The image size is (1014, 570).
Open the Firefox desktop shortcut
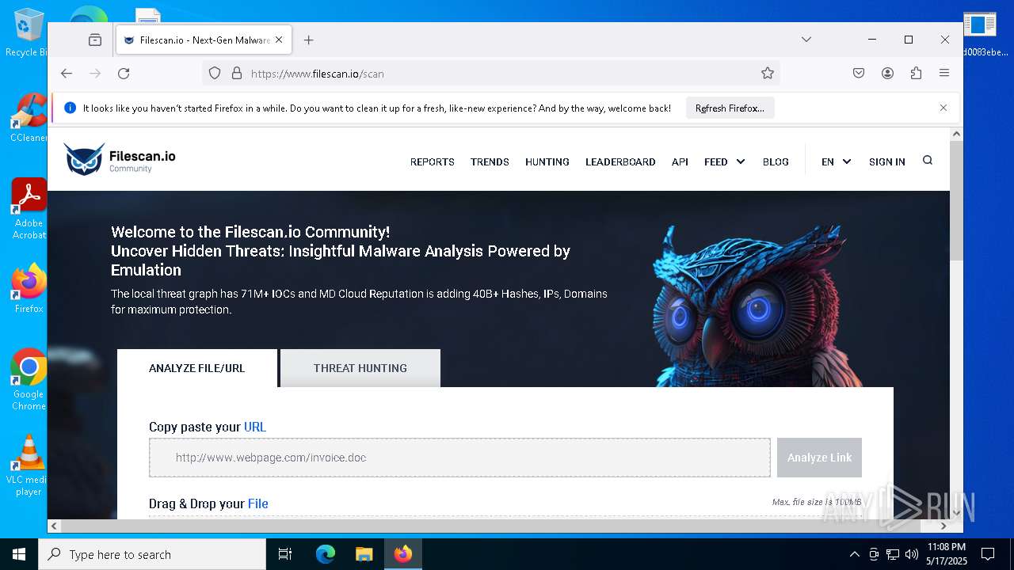(29, 288)
